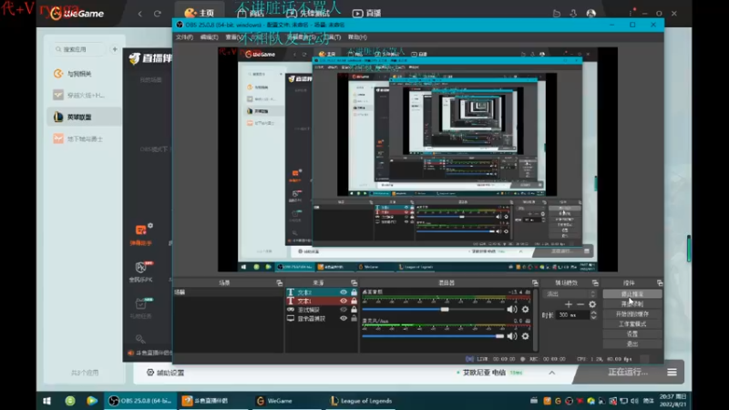
Task: Open transition properties gear icon
Action: click(592, 304)
